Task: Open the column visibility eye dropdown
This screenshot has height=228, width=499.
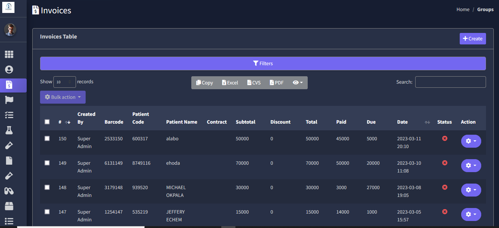Action: point(298,83)
